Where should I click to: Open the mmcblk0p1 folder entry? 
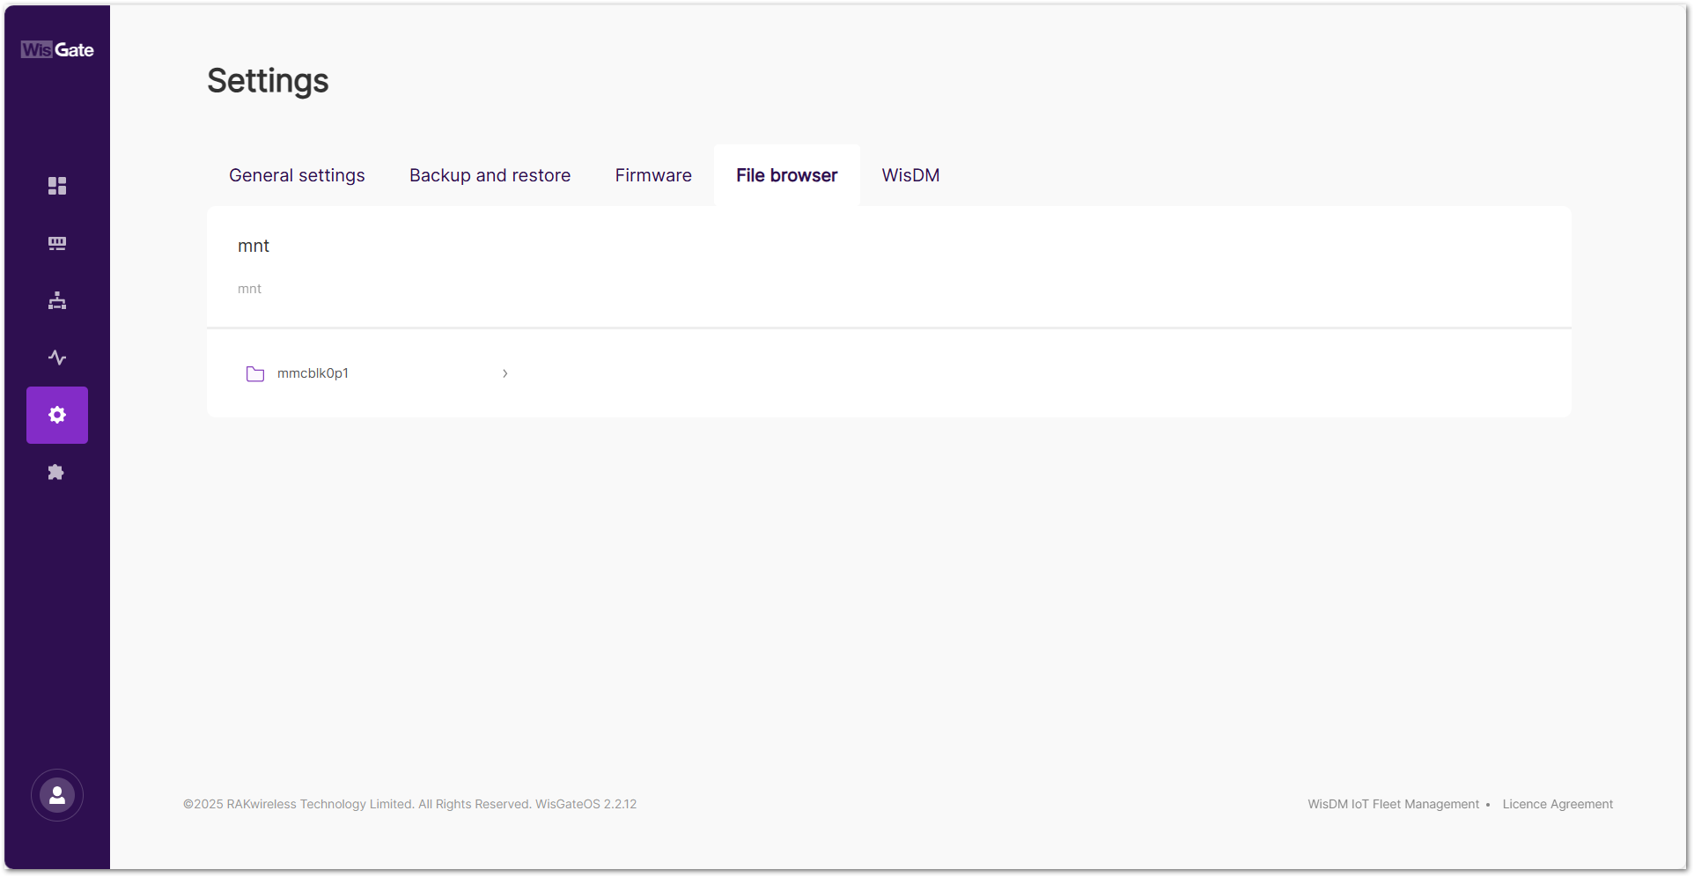click(x=378, y=373)
